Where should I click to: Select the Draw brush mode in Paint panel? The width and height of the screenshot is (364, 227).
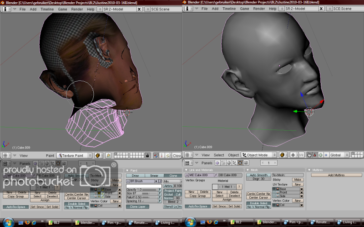[x=135, y=176]
